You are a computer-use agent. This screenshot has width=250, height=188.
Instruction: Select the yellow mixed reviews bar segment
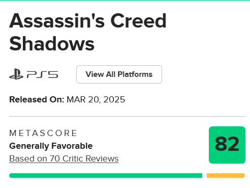click(226, 175)
